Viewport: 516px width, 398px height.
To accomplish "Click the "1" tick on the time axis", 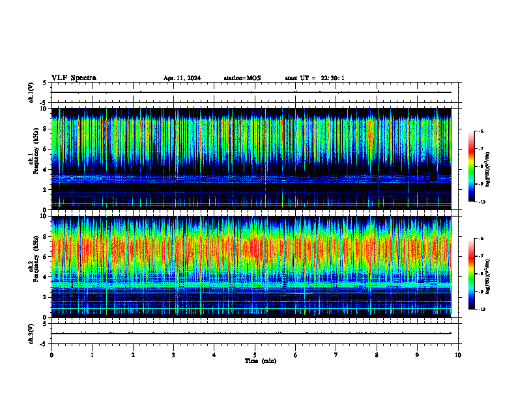I will point(92,355).
